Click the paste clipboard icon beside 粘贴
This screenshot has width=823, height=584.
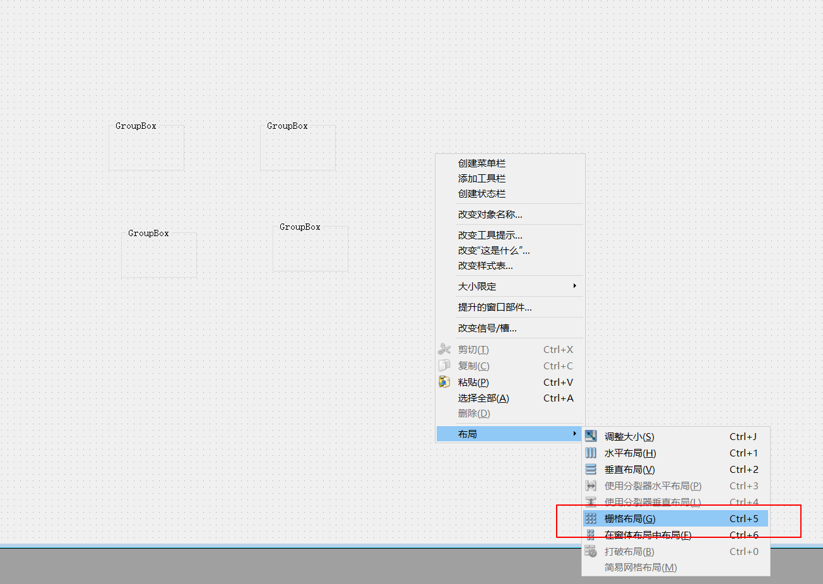click(x=444, y=382)
